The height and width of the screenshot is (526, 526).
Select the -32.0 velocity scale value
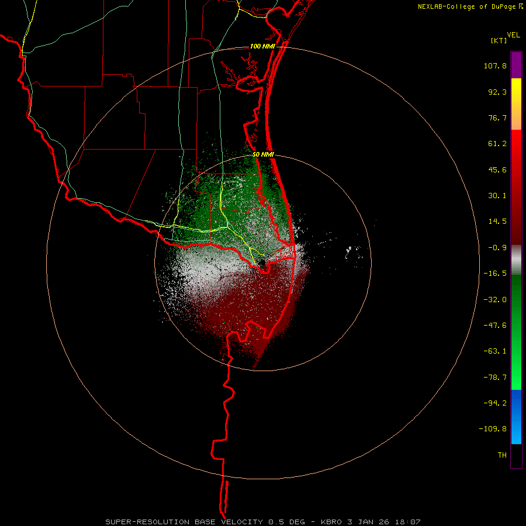pyautogui.click(x=495, y=300)
